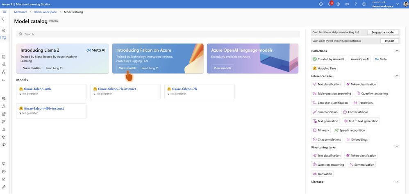
Task: Toggle Summarization under Fine-tuning tasks
Action: coord(362,165)
